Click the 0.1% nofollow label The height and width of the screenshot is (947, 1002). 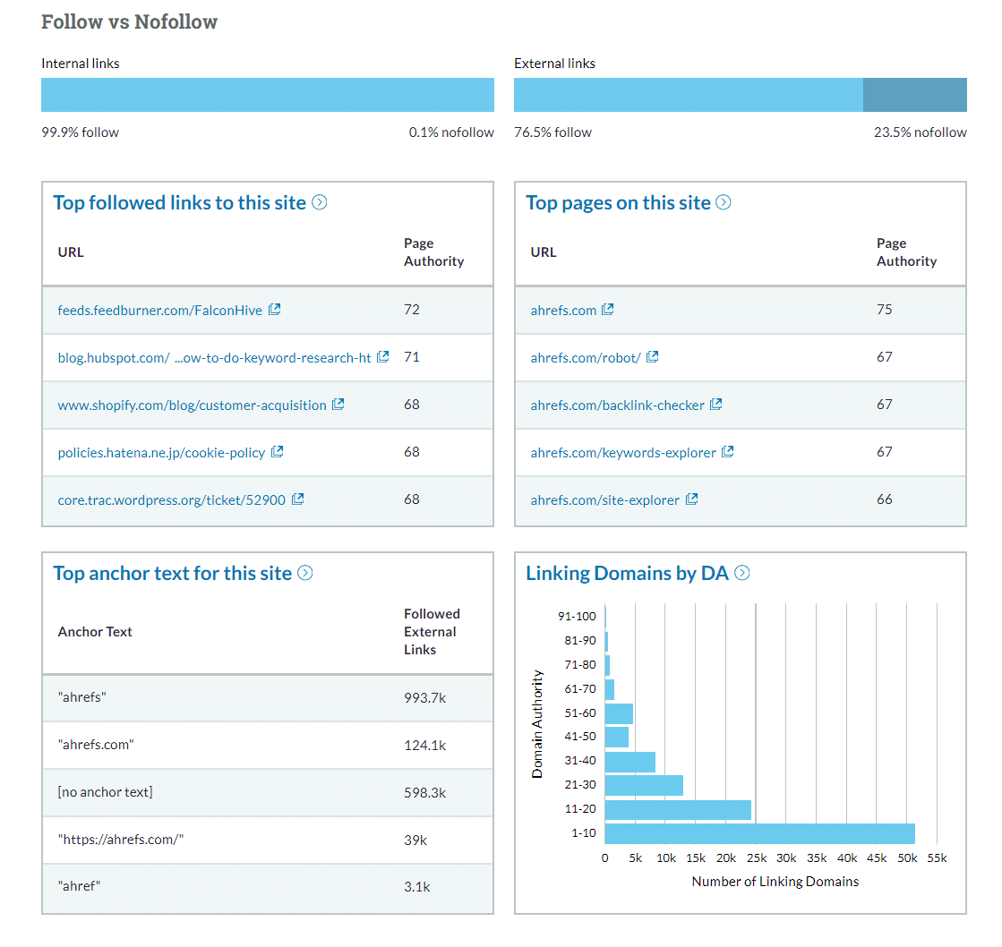tap(451, 132)
